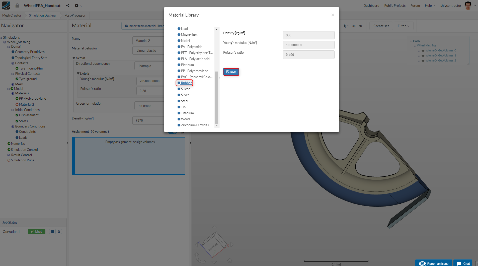Viewport: 478px width, 266px height.
Task: Collapse the Simulations tree node
Action: (1, 38)
